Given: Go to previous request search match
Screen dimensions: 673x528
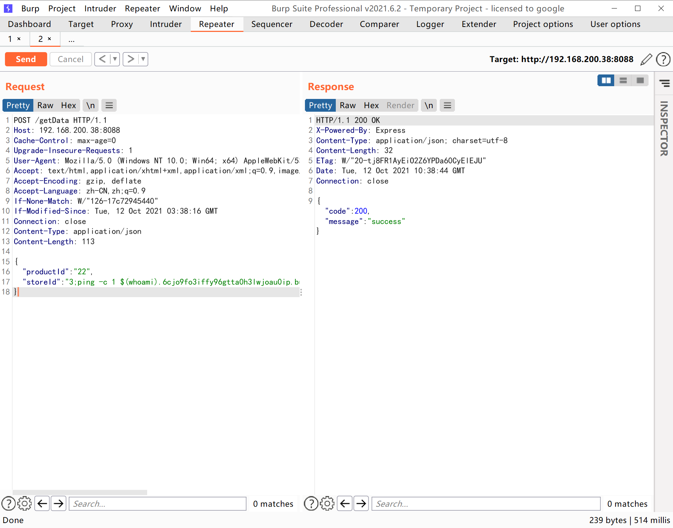Looking at the screenshot, I should coord(42,504).
